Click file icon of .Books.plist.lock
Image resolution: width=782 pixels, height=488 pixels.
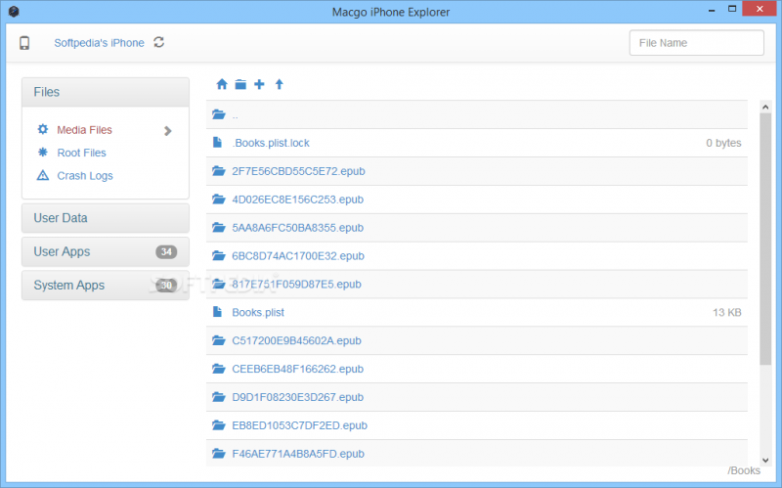click(x=217, y=143)
